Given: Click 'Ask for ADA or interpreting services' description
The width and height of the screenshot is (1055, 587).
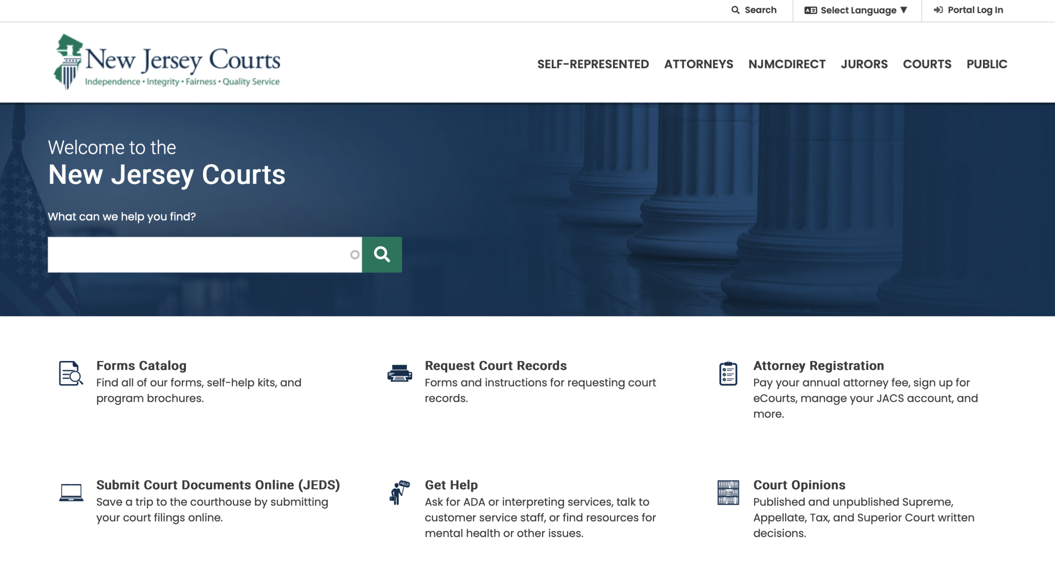Looking at the screenshot, I should click(x=540, y=517).
